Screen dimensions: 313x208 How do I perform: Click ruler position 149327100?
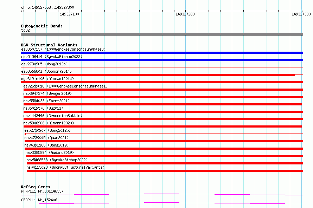(x=70, y=14)
